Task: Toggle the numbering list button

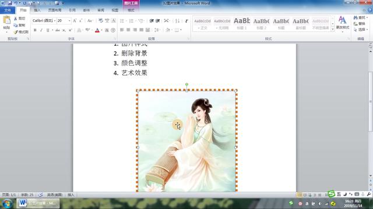Action: [x=131, y=21]
